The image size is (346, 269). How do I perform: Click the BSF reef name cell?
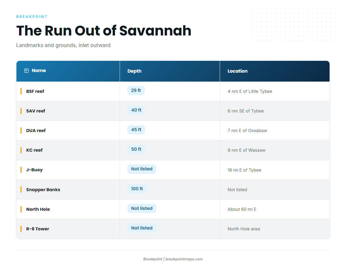pos(68,91)
